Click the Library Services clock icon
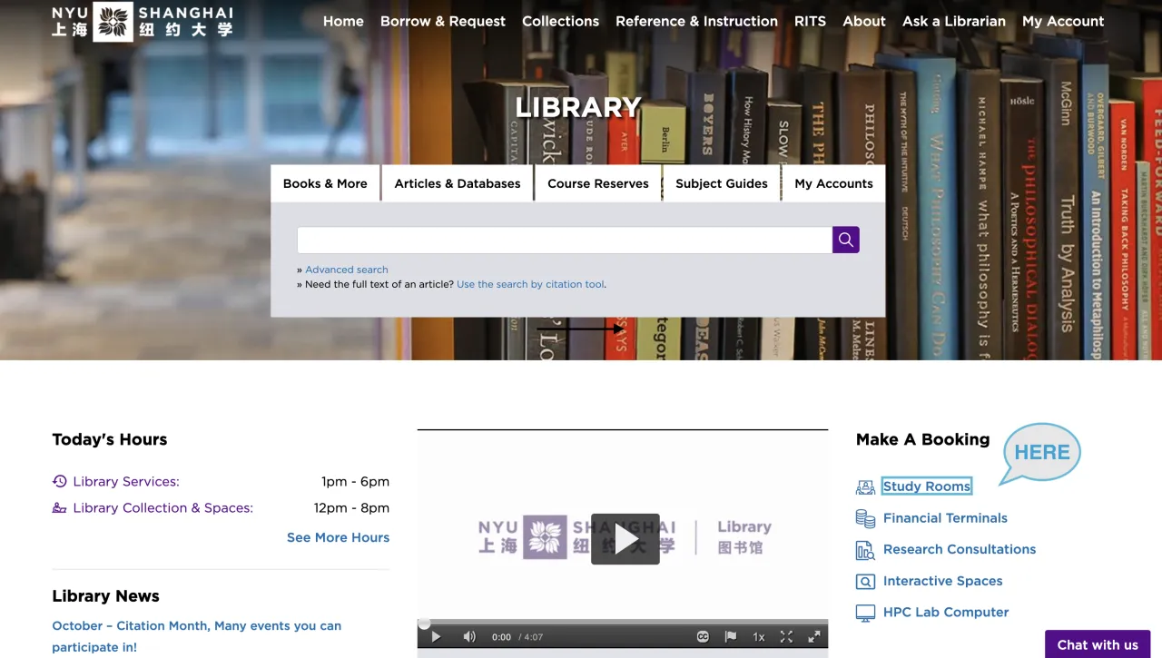Screen dimensions: 1162x658 [60, 481]
